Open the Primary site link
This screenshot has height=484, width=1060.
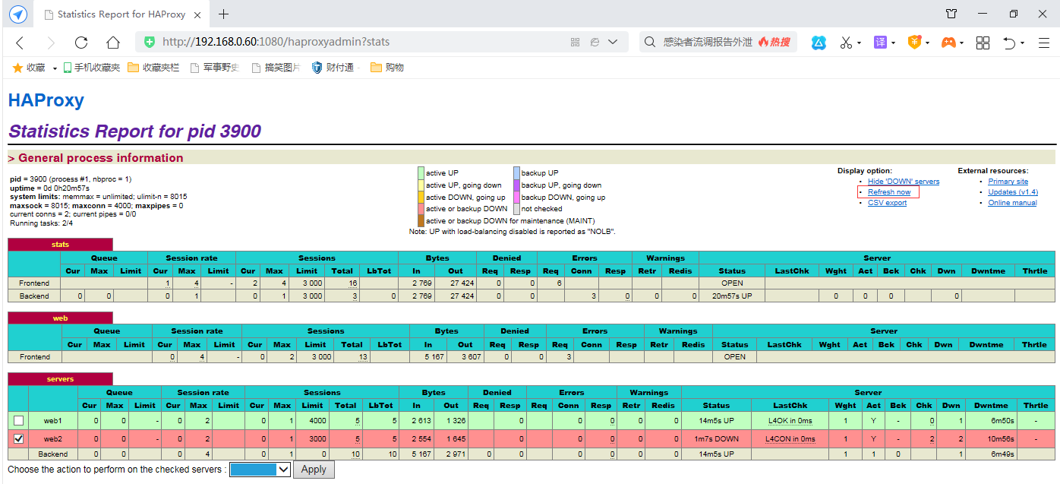click(x=1008, y=182)
